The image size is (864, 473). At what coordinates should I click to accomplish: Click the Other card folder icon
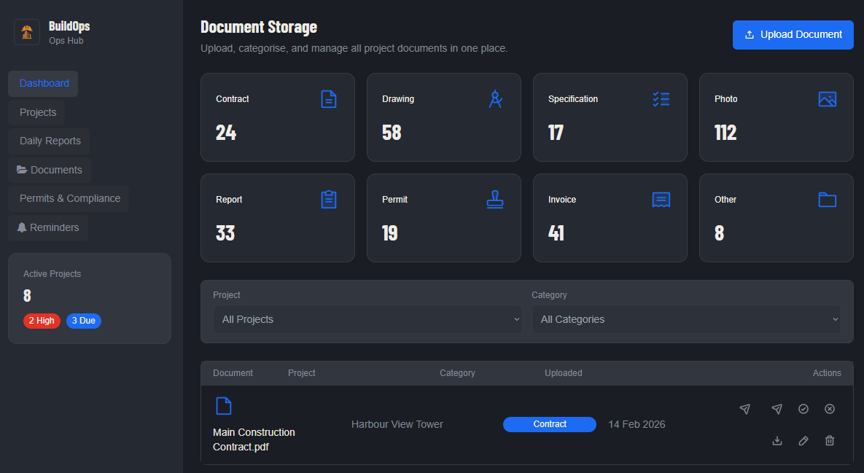click(828, 200)
